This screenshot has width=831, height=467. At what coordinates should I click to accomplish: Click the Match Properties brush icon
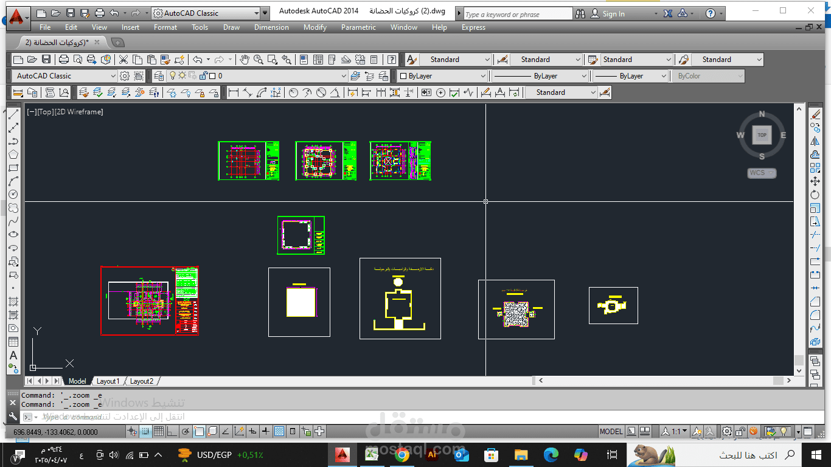point(165,59)
